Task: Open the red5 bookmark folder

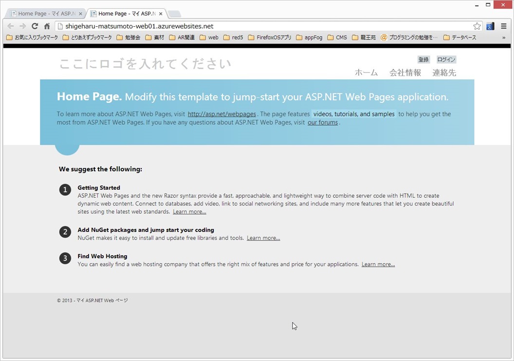Action: 234,38
